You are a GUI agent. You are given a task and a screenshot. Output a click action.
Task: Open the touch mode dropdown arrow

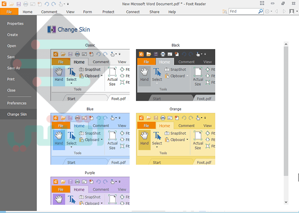coord(64,4)
